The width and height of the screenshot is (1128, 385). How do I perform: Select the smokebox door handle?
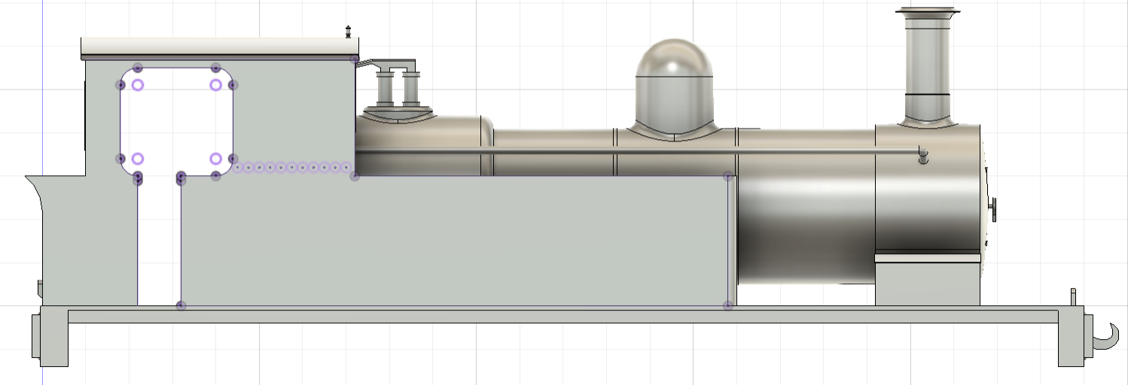point(992,208)
